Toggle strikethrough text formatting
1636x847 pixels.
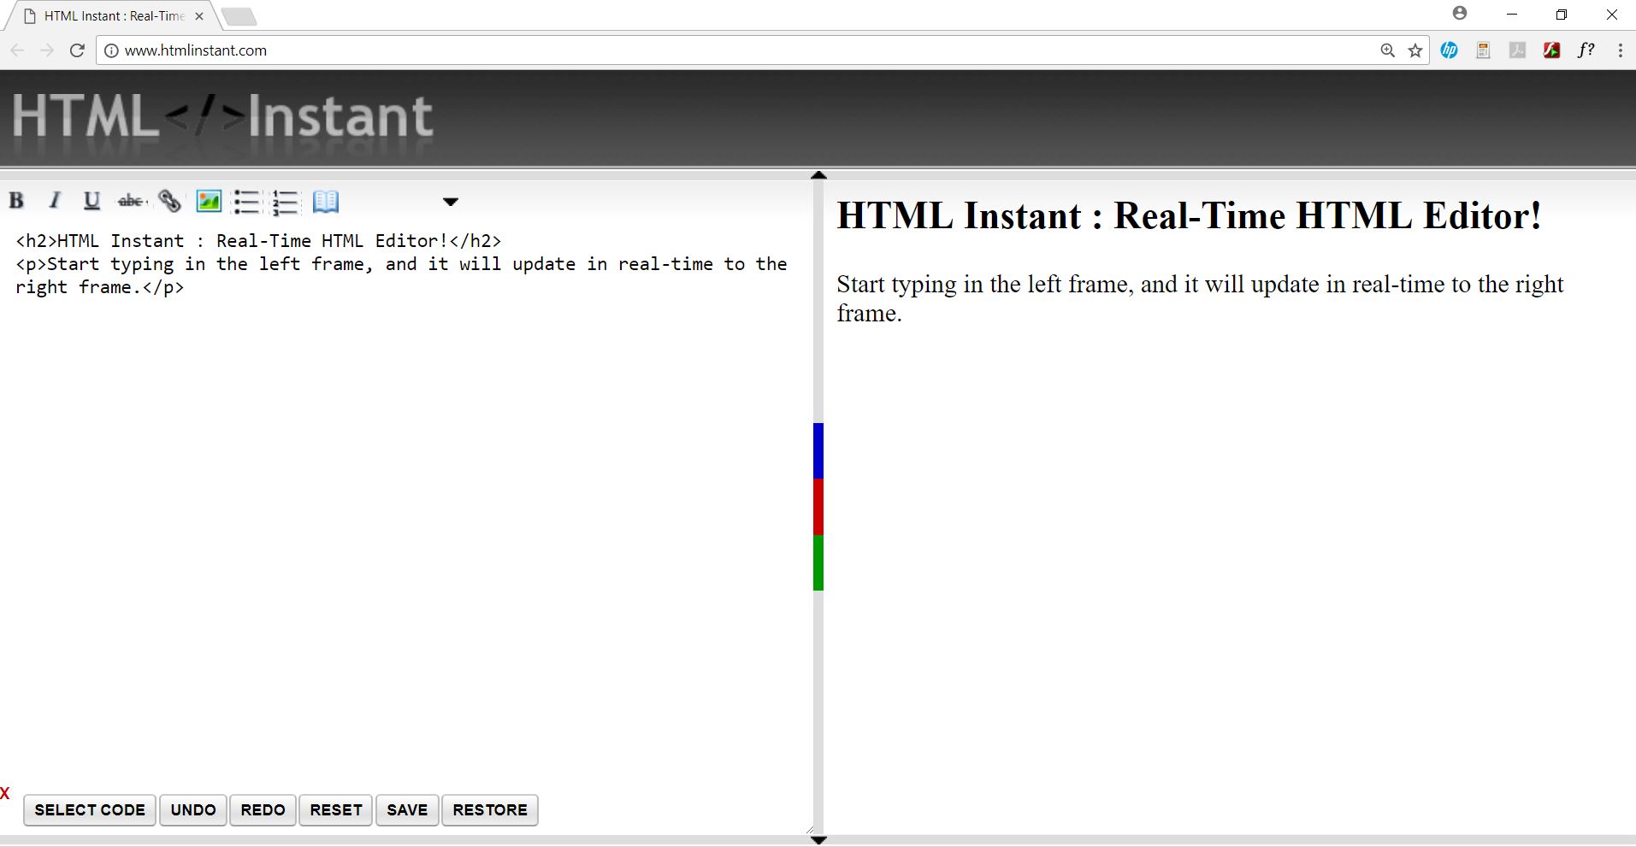[x=131, y=201]
